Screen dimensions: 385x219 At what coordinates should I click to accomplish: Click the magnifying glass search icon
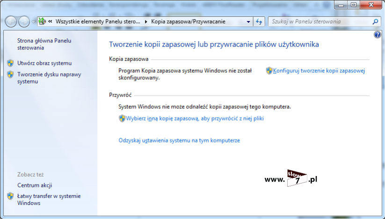coord(375,22)
